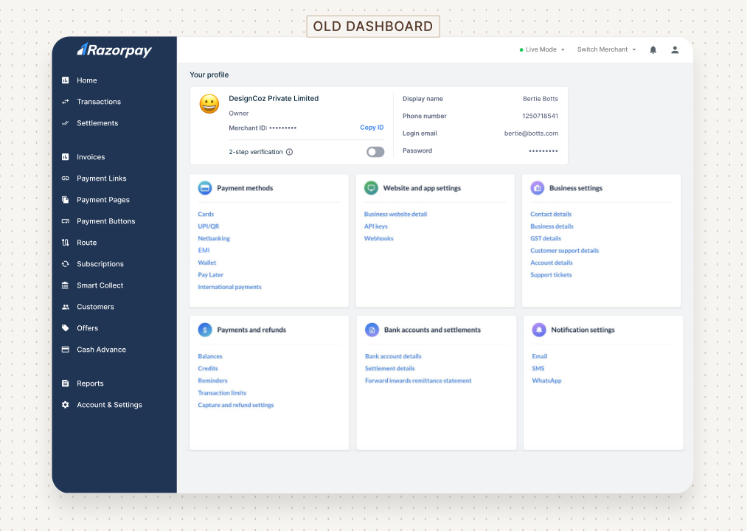The width and height of the screenshot is (747, 531).
Task: Click the login email bertie@botts.com
Action: pyautogui.click(x=531, y=133)
